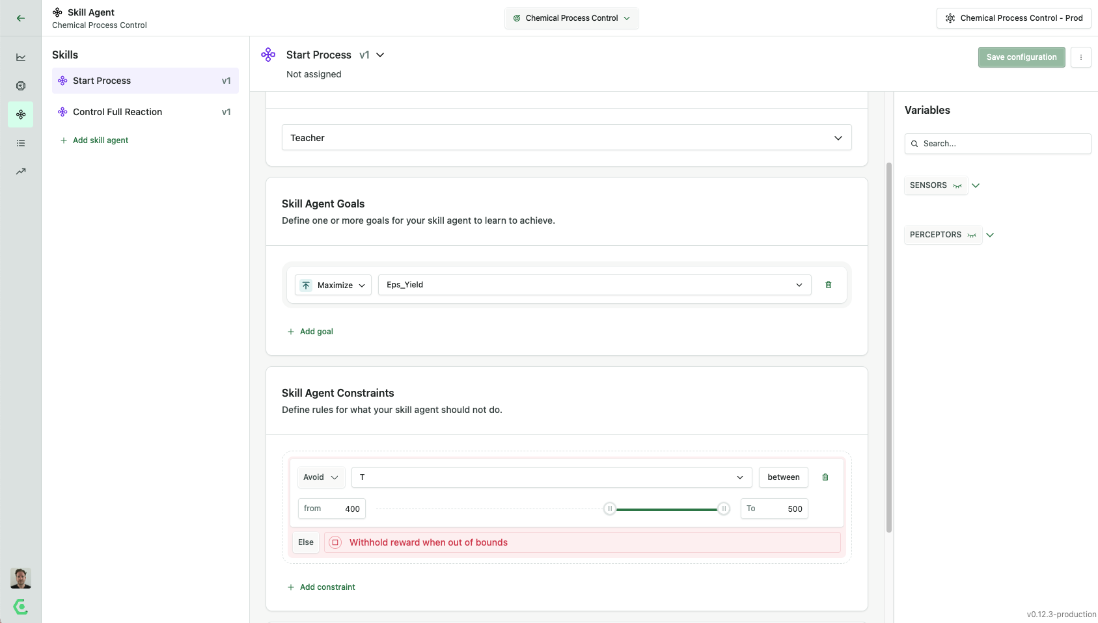Click Add goal
This screenshot has width=1098, height=623.
(x=310, y=332)
